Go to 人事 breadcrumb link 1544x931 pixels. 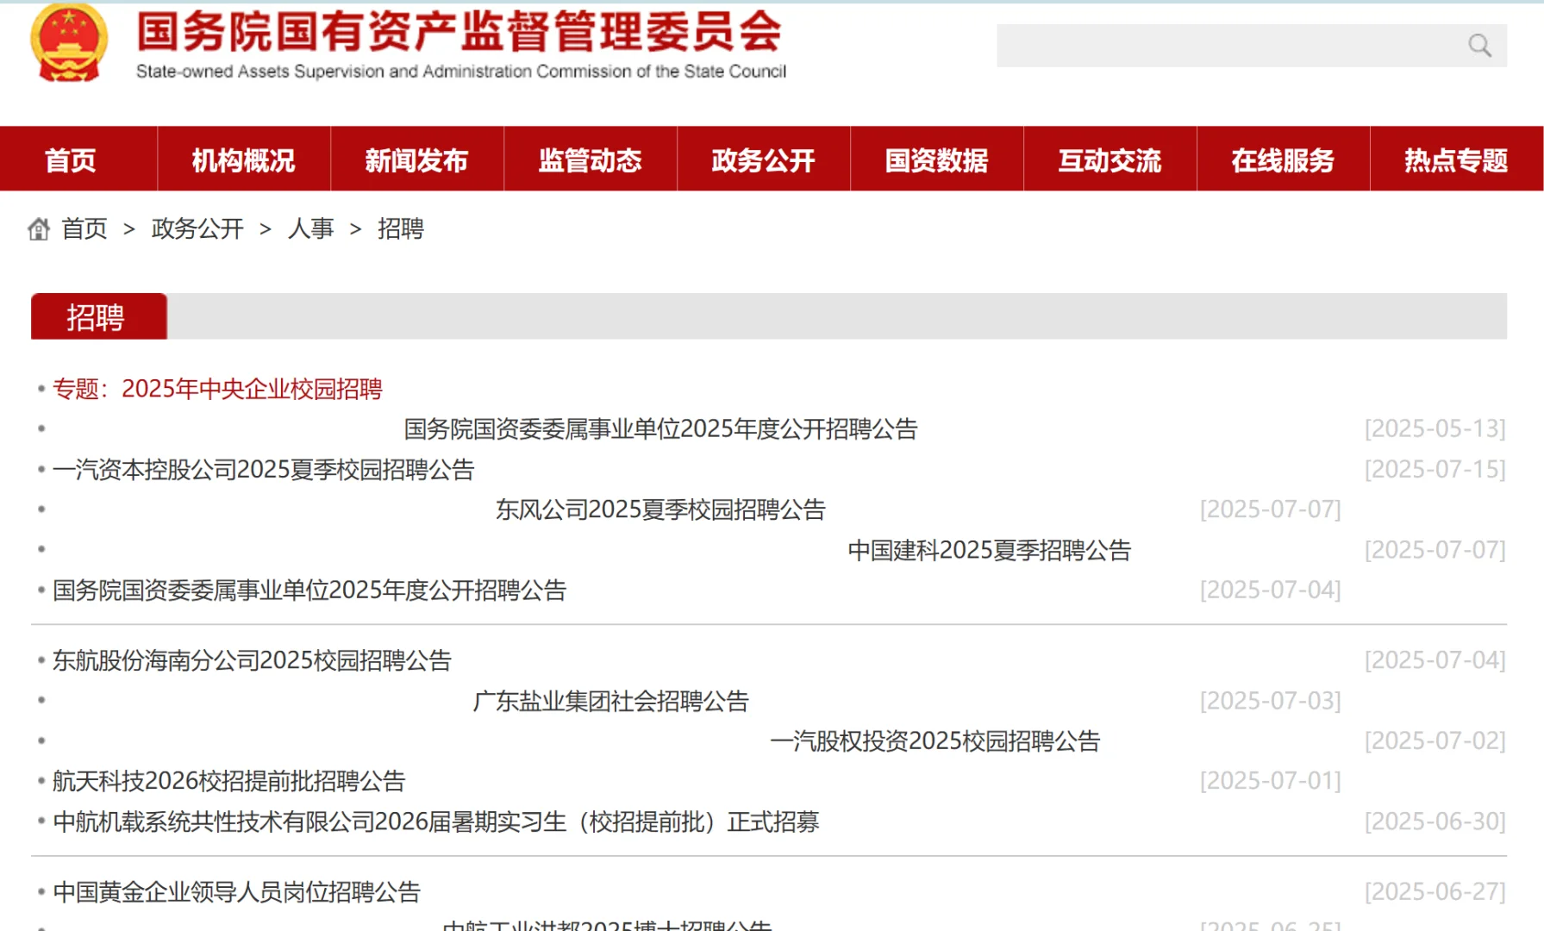[x=311, y=228]
